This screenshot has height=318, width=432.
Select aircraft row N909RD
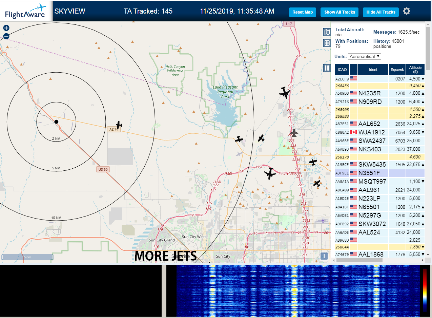tap(380, 102)
